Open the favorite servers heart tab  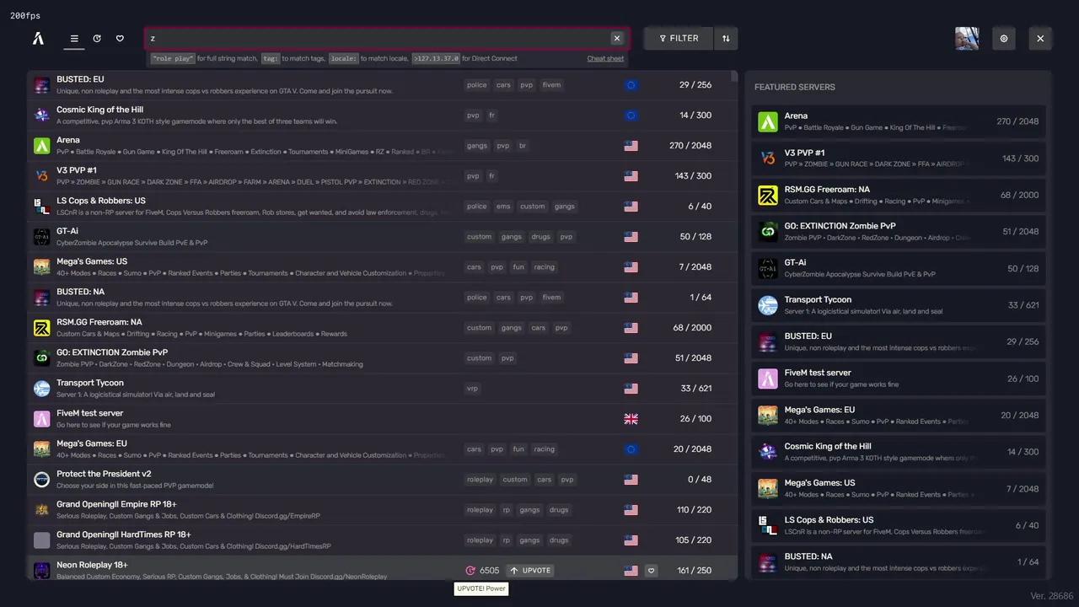click(120, 38)
